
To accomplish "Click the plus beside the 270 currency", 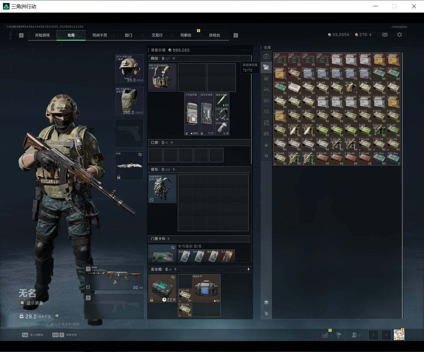I will 370,35.
